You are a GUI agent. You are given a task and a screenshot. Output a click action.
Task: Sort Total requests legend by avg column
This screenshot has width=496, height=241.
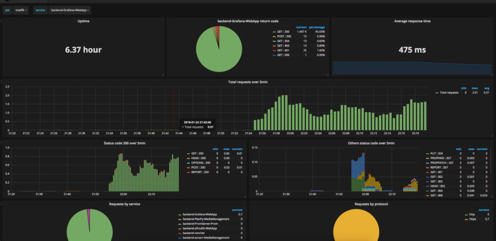[486, 88]
